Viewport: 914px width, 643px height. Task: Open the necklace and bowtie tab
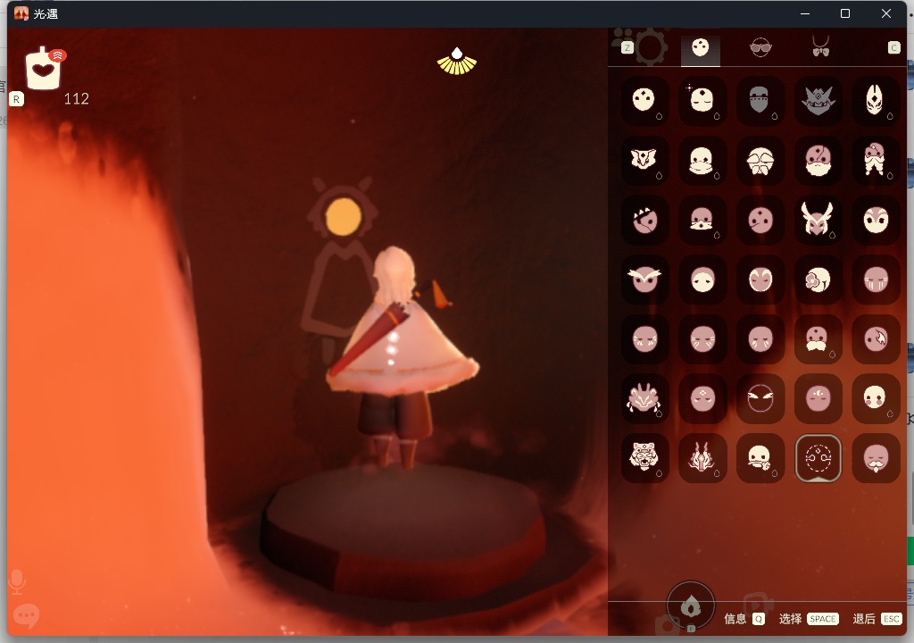(820, 46)
